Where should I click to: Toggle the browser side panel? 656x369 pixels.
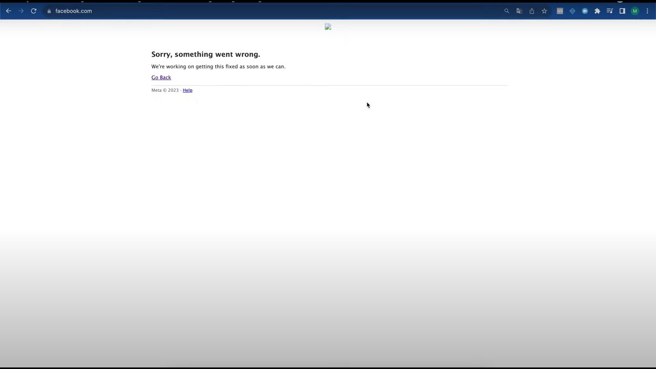(622, 11)
